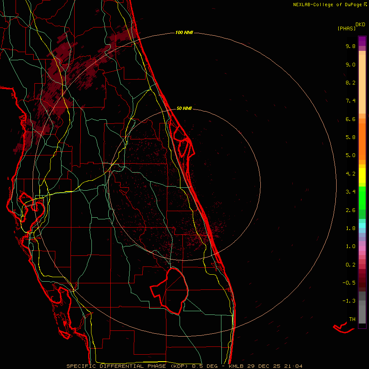Click the TH threshold label on legend
The height and width of the screenshot is (369, 369).
(352, 319)
